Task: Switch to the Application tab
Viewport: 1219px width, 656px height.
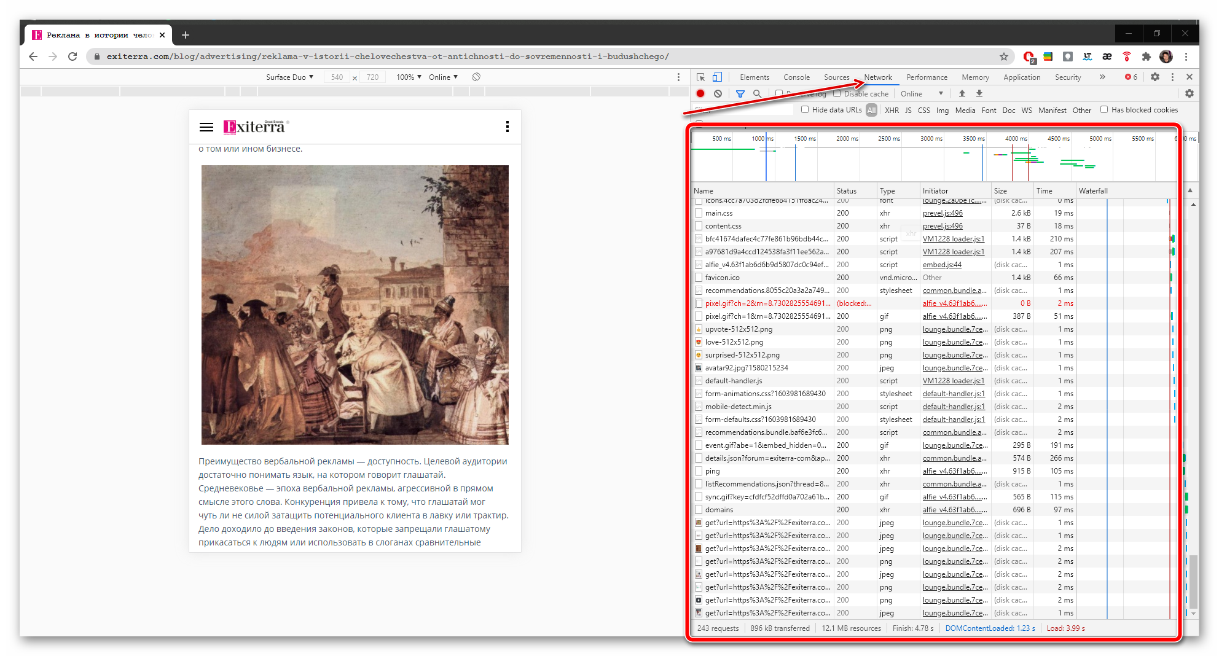Action: (1022, 77)
